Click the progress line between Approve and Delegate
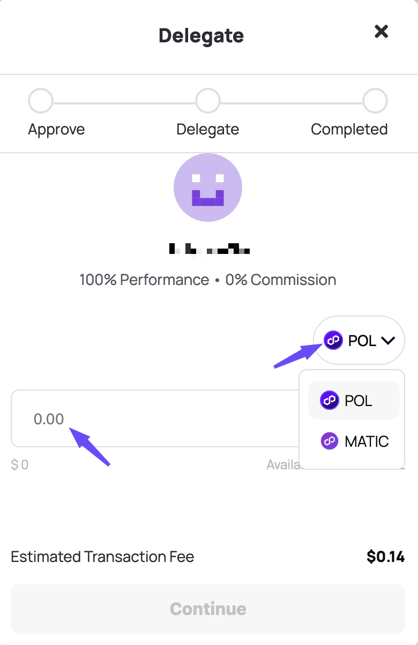Image resolution: width=418 pixels, height=645 pixels. tap(124, 102)
